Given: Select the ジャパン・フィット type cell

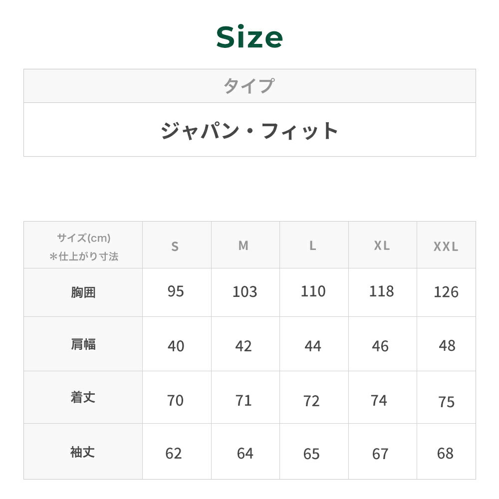Looking at the screenshot, I should click(x=249, y=130).
